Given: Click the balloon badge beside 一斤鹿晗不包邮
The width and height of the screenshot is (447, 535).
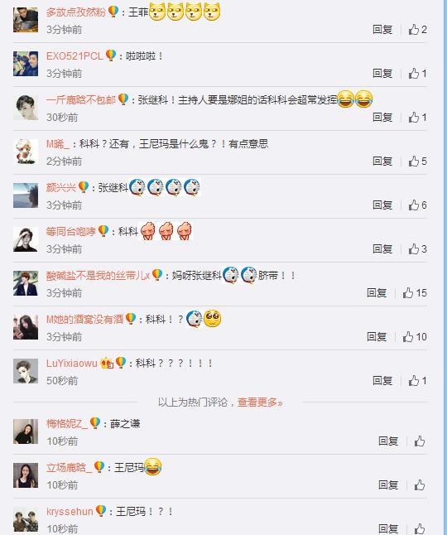Looking at the screenshot, I should [x=123, y=99].
